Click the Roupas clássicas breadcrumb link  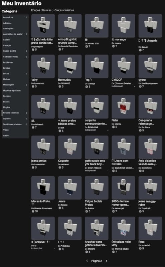(x=41, y=10)
